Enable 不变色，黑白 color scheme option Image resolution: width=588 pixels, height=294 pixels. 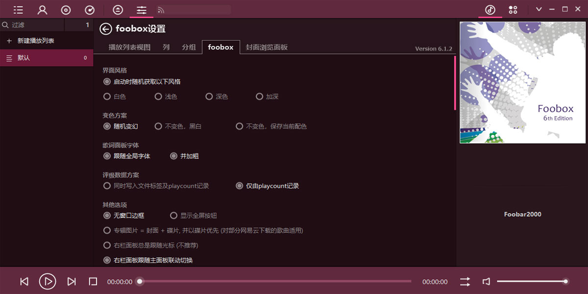pyautogui.click(x=158, y=126)
